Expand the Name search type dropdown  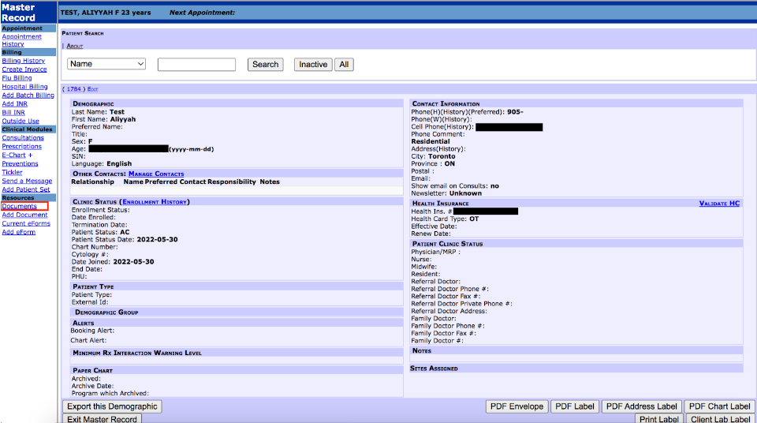[x=106, y=64]
